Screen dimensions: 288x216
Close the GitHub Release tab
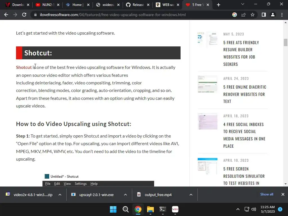coord(148,5)
